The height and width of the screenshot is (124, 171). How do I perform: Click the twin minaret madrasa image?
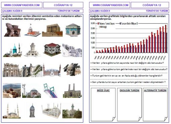(72, 91)
